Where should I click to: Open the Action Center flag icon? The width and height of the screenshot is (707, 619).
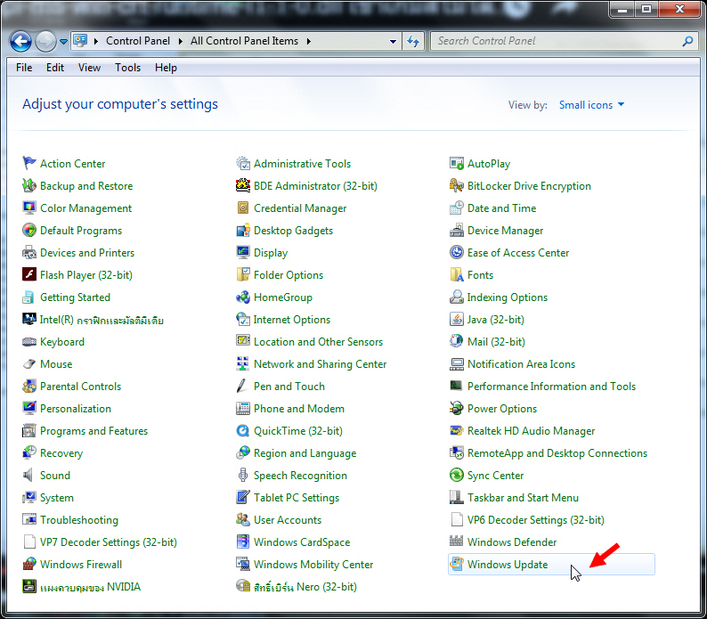[29, 163]
